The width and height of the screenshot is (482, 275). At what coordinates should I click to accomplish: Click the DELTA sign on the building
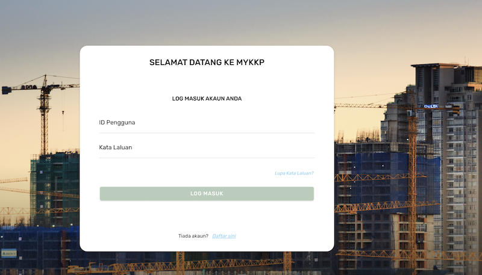click(x=431, y=106)
